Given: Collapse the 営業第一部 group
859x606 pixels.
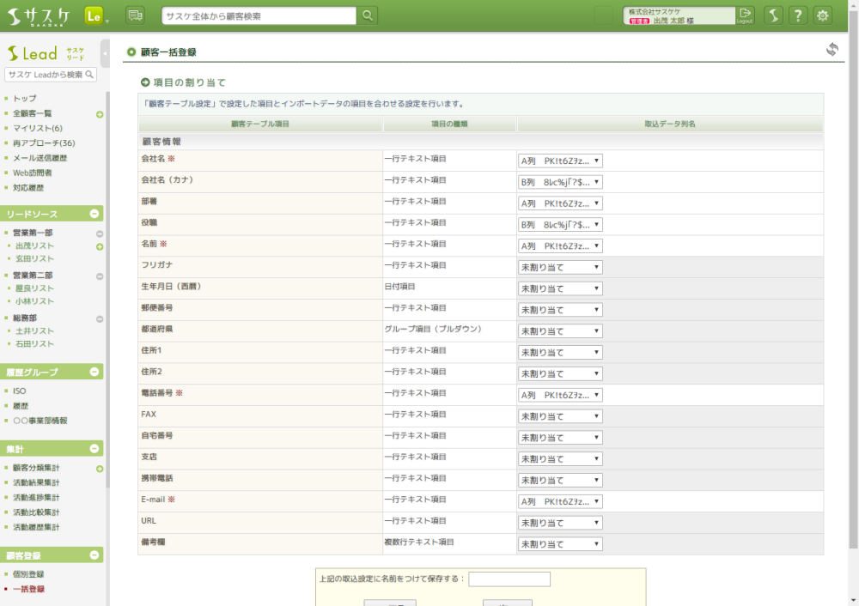Looking at the screenshot, I should [100, 233].
